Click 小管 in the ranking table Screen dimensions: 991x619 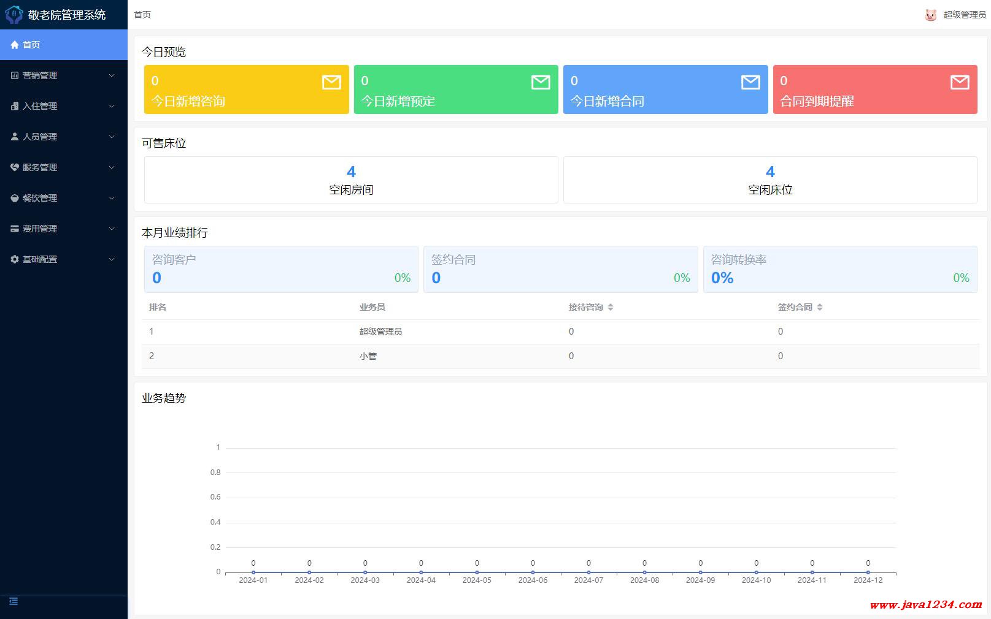(368, 356)
